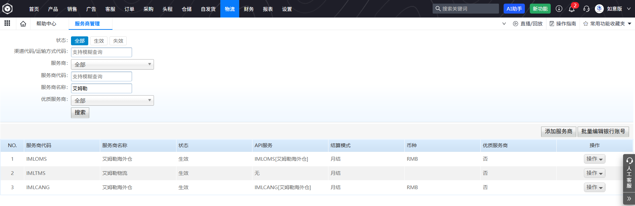Go to the home icon tab
Viewport: 635px width, 206px height.
23,24
